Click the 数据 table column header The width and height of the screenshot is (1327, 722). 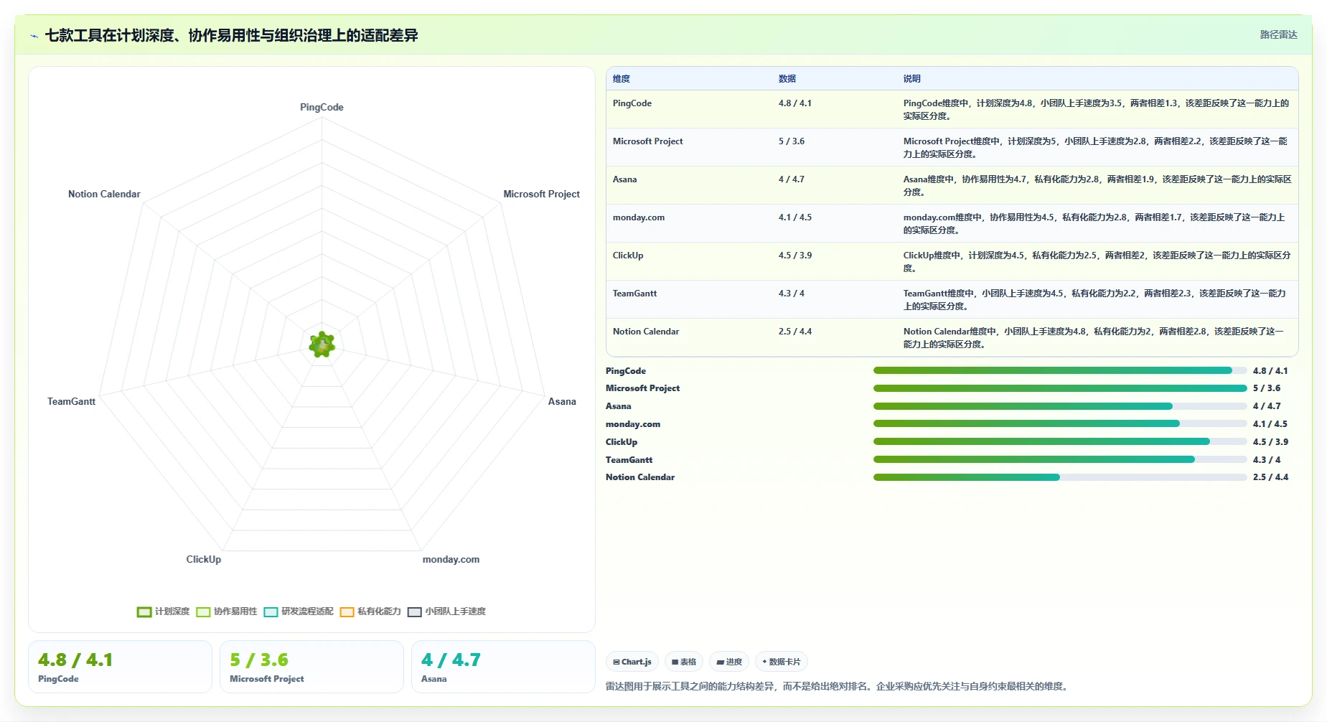click(x=787, y=79)
